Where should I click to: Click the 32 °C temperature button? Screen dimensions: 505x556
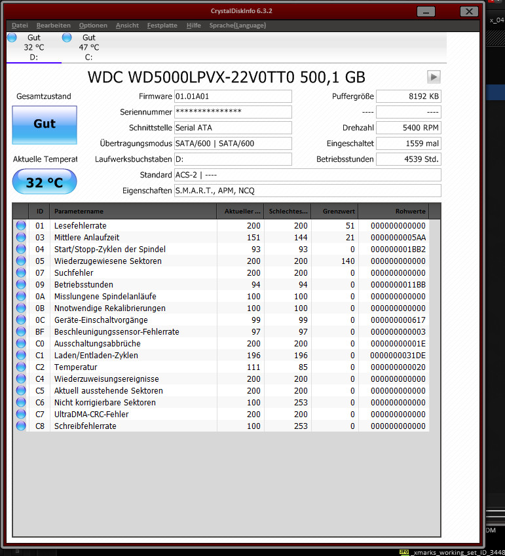click(45, 181)
